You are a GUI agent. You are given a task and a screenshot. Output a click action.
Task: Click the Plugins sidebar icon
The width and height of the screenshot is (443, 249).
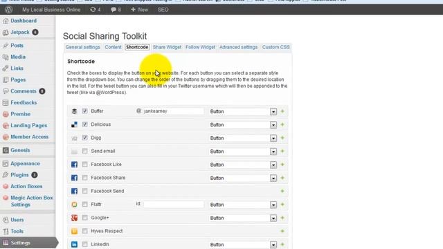click(x=6, y=175)
